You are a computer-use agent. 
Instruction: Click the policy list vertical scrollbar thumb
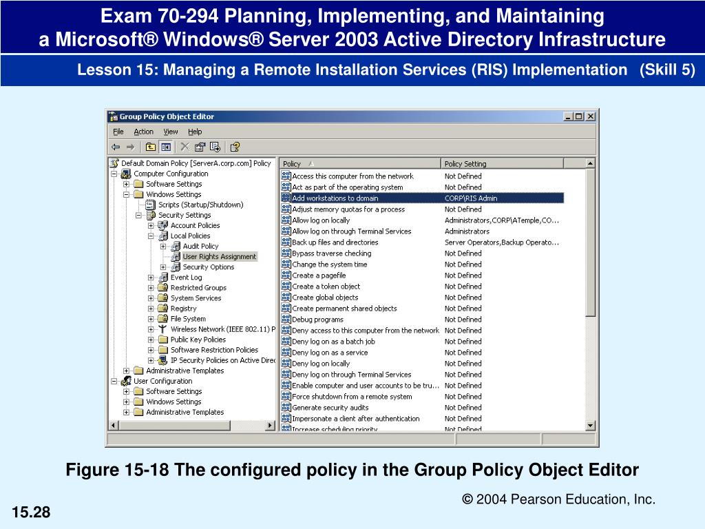click(x=590, y=242)
